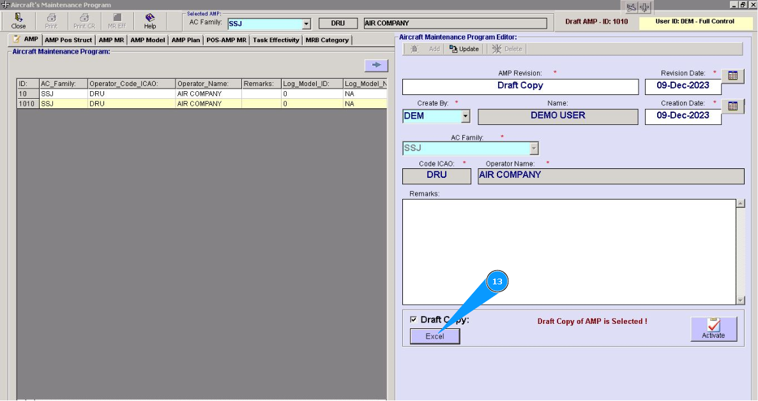This screenshot has height=401, width=758.
Task: Click the DRU field in Selected AMP
Action: click(338, 23)
